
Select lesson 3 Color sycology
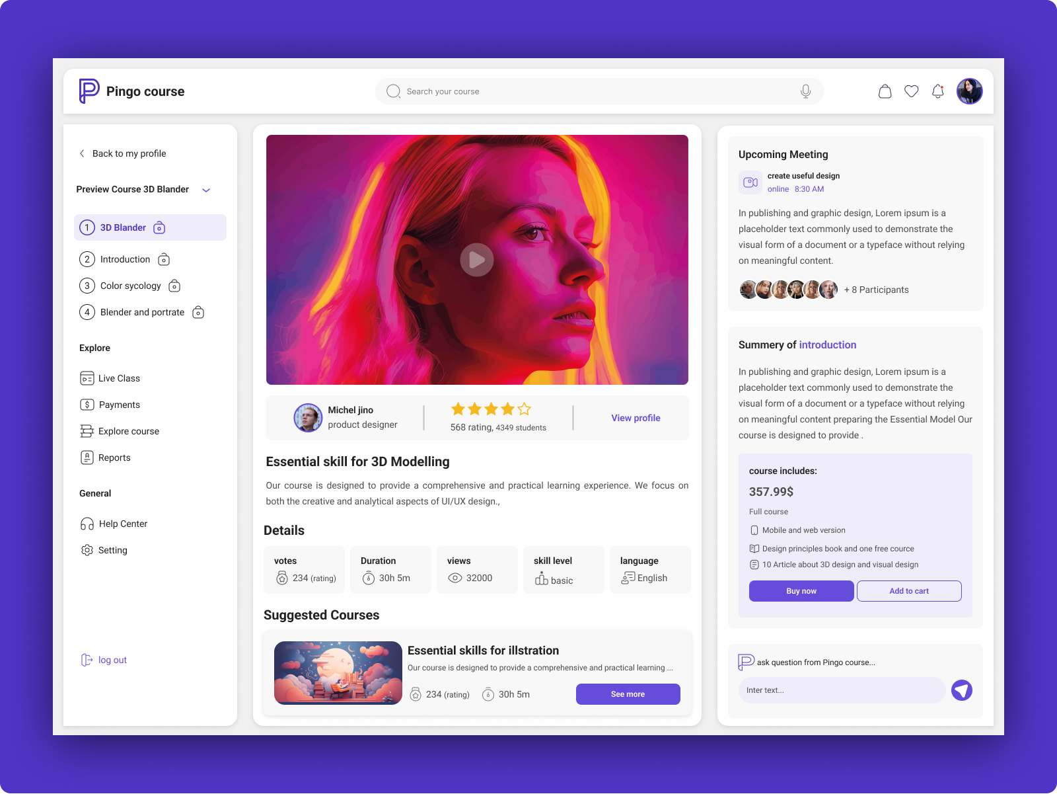click(130, 286)
